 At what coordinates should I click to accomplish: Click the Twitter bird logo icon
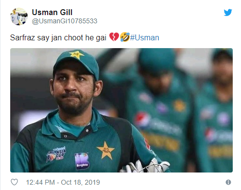point(228,13)
